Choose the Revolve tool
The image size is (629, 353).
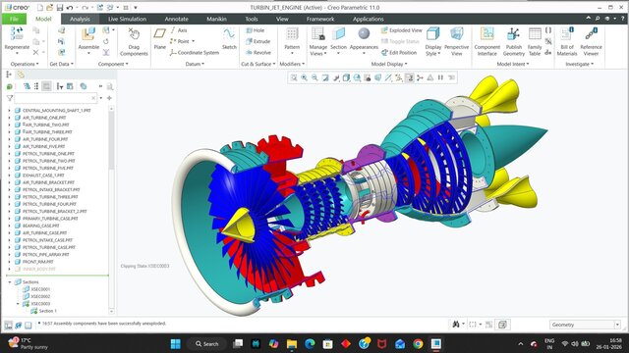[258, 52]
